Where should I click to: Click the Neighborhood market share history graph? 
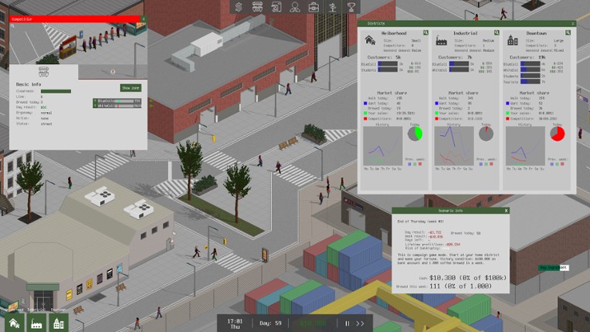(x=382, y=145)
